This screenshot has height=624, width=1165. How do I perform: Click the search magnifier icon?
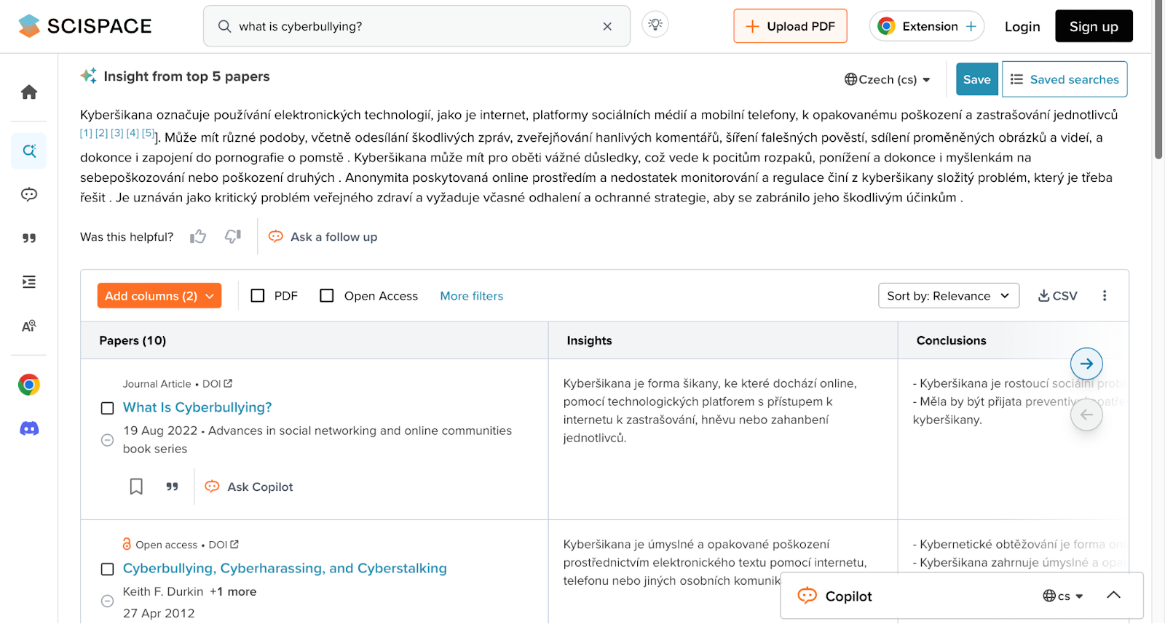pyautogui.click(x=224, y=26)
